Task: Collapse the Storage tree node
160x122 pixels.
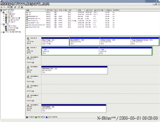Action: pyautogui.click(x=1, y=24)
